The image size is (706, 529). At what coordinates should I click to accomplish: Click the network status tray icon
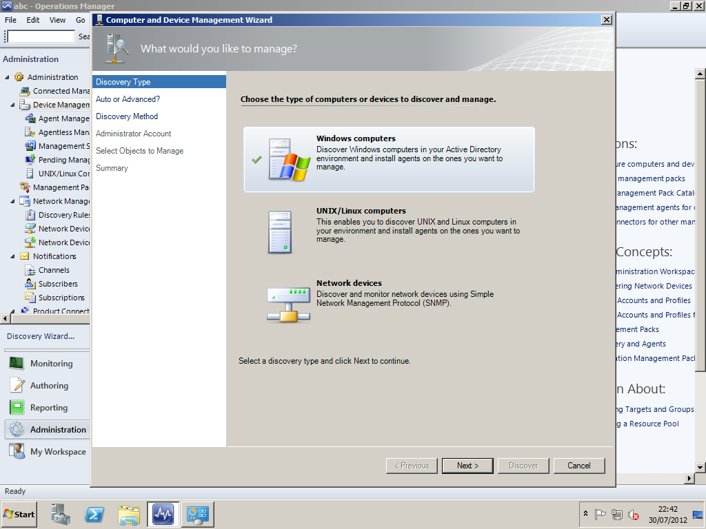coord(617,514)
